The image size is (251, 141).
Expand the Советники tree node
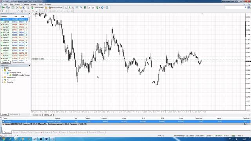(2, 80)
